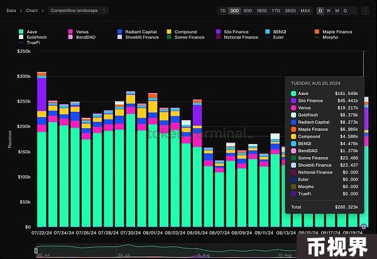The width and height of the screenshot is (377, 259).
Task: Hide Maple Finance in the legend
Action: pos(333,31)
